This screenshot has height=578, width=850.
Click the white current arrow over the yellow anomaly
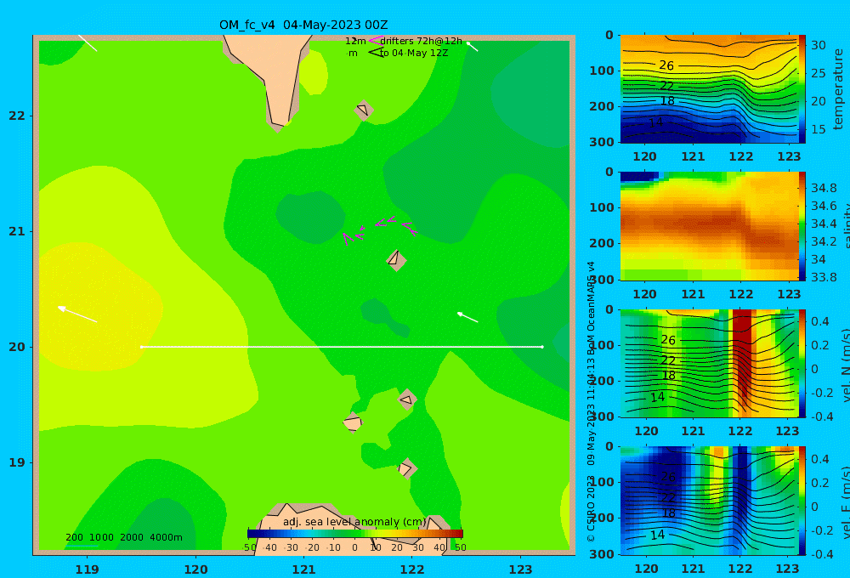click(x=77, y=314)
